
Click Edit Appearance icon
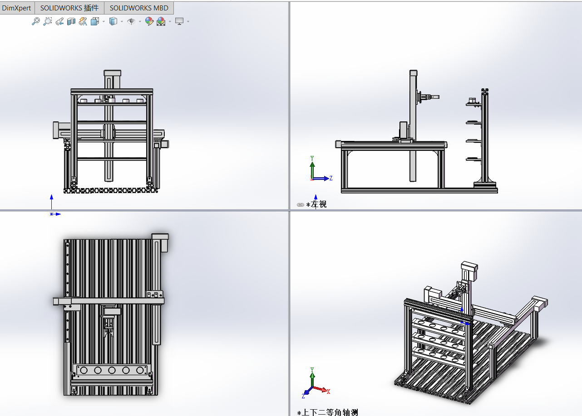pyautogui.click(x=149, y=21)
